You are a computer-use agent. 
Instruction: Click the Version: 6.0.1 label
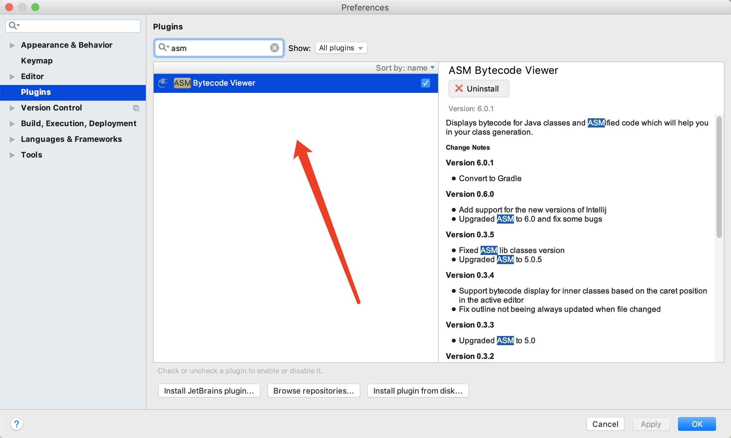coord(471,109)
